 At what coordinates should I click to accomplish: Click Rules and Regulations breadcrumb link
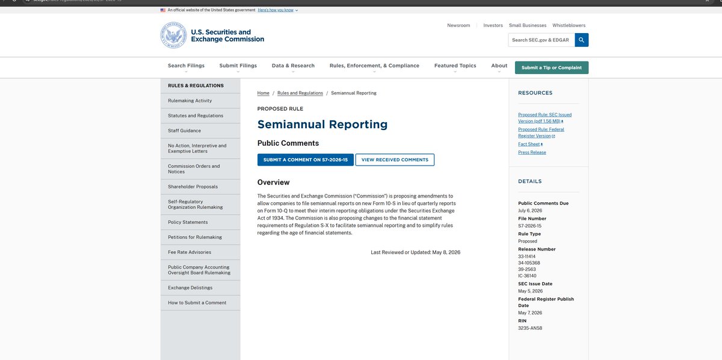[300, 93]
